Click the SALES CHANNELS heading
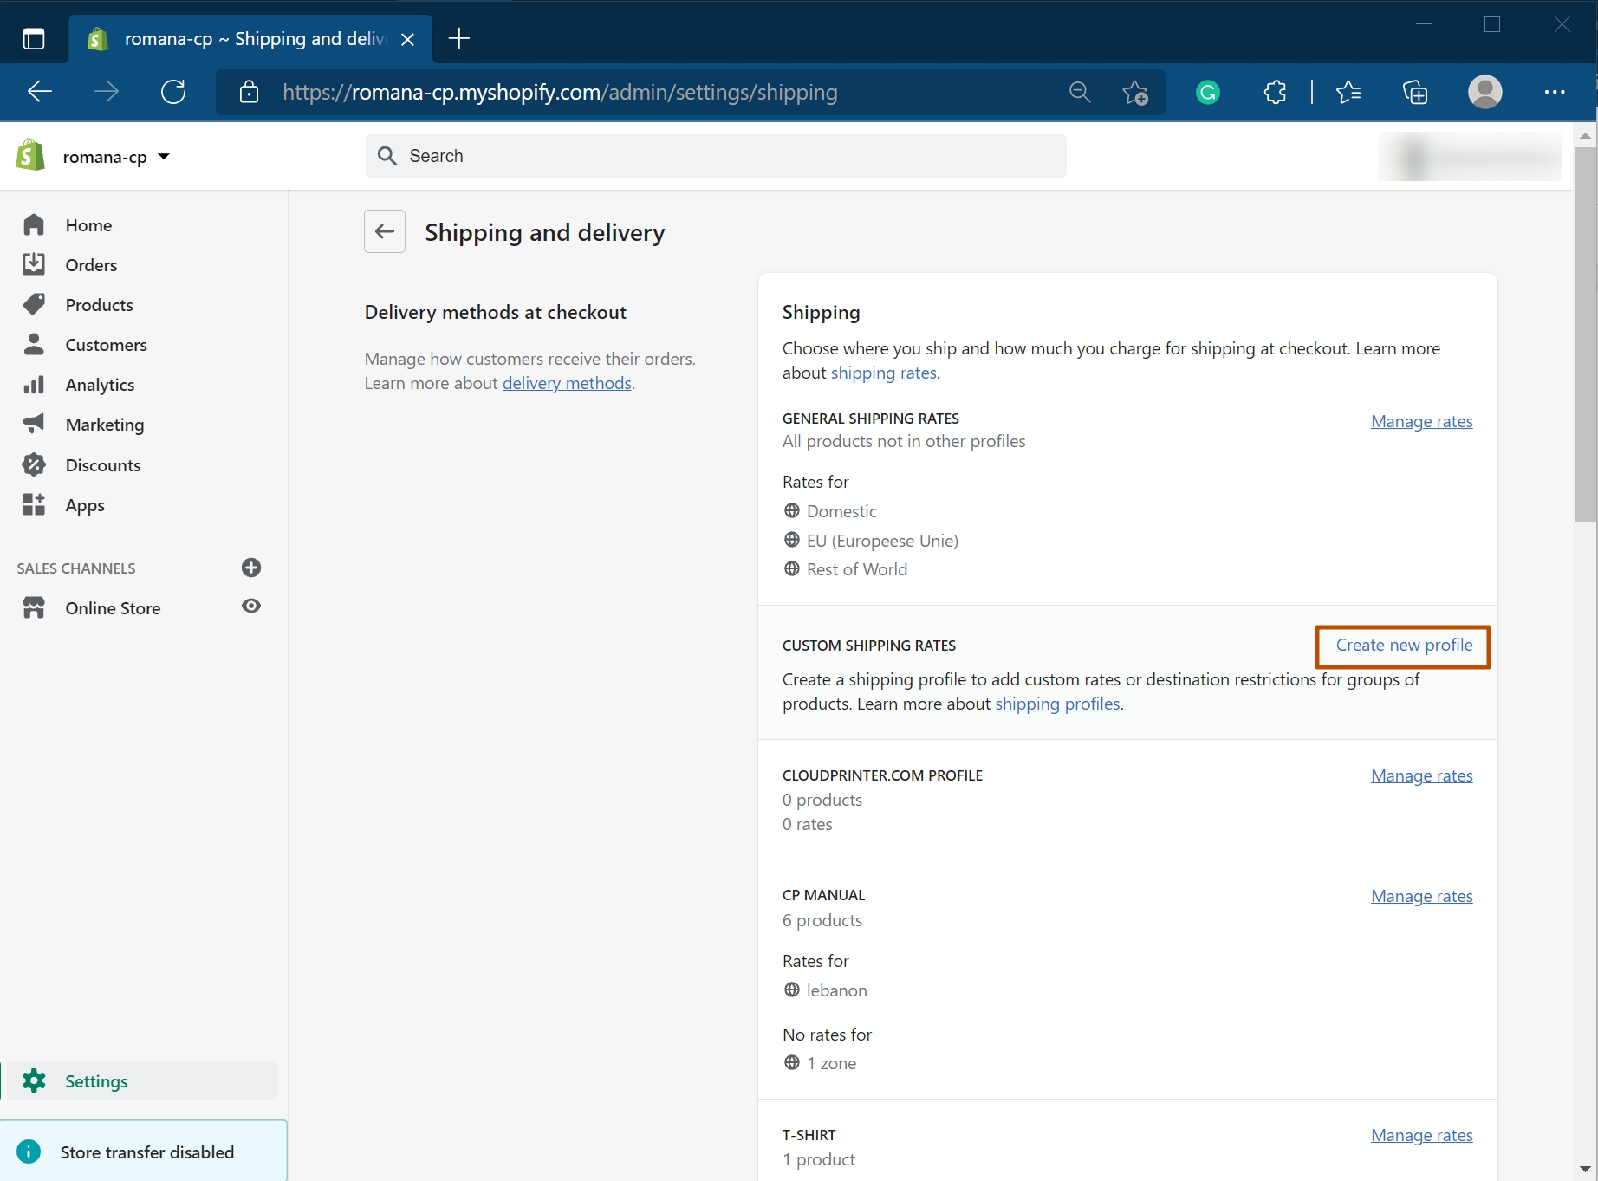The image size is (1598, 1181). click(76, 568)
